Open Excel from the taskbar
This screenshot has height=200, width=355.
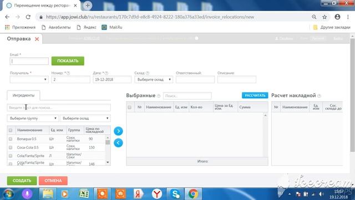click(84, 194)
